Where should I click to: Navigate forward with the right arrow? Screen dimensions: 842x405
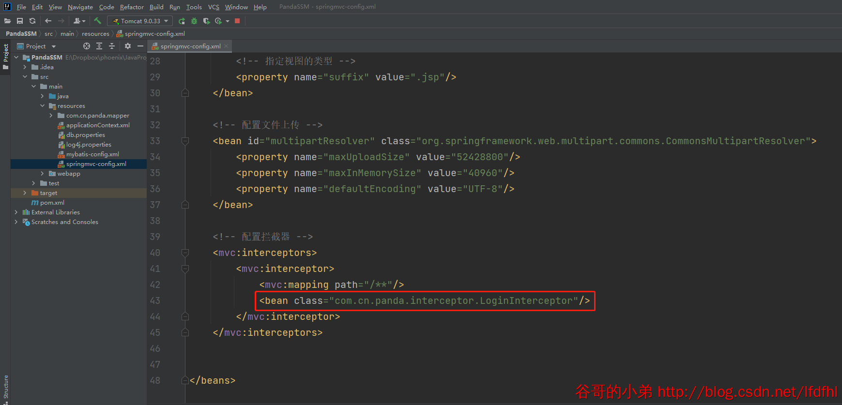point(61,21)
